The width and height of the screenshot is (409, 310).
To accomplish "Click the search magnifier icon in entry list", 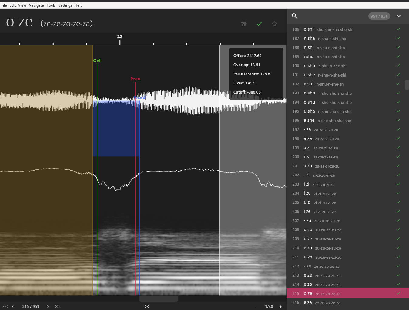I will (294, 16).
